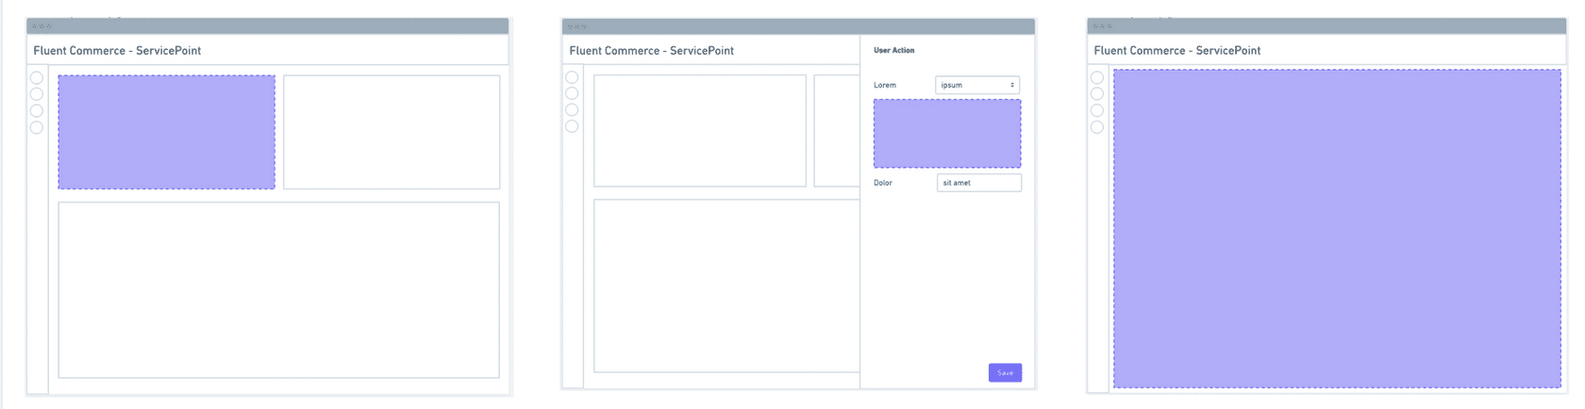This screenshot has width=1585, height=409.
Task: Select the purple highlighted card in left mockup
Action: [x=166, y=132]
